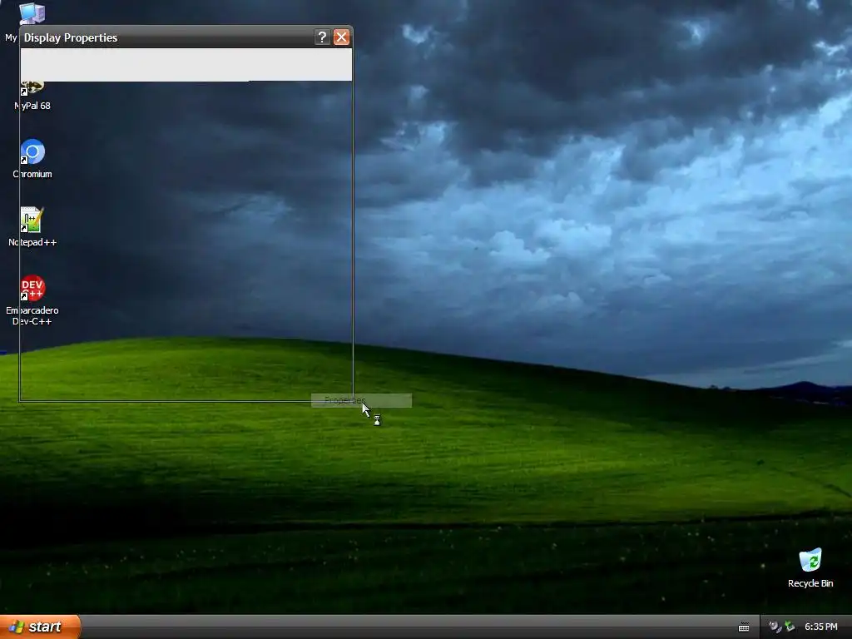Click the keyboard icon in the taskbar

[744, 627]
